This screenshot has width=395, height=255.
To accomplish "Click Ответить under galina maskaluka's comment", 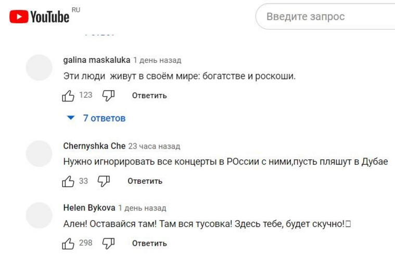I will [149, 96].
